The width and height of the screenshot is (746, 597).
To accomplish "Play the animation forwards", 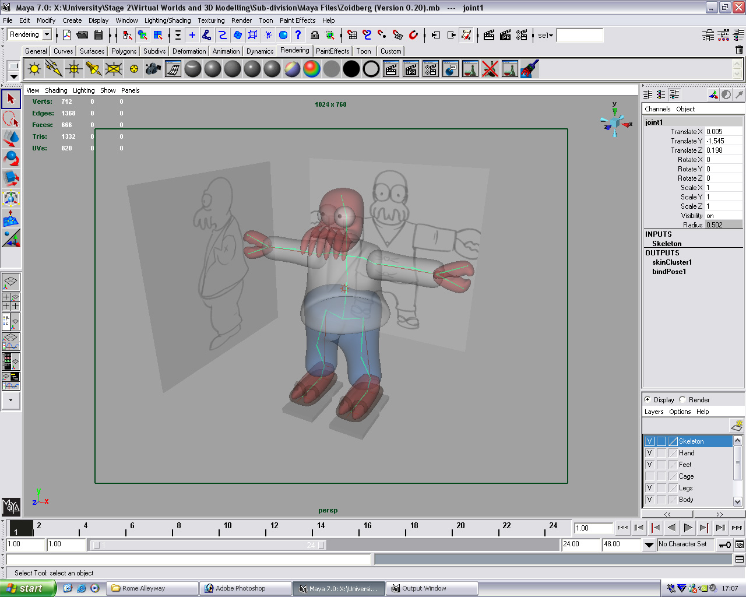I will coord(688,528).
